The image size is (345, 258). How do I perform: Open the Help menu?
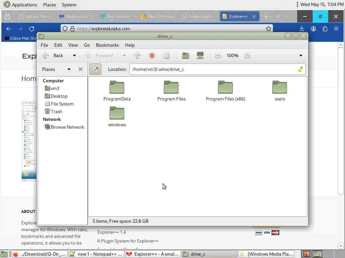click(130, 45)
